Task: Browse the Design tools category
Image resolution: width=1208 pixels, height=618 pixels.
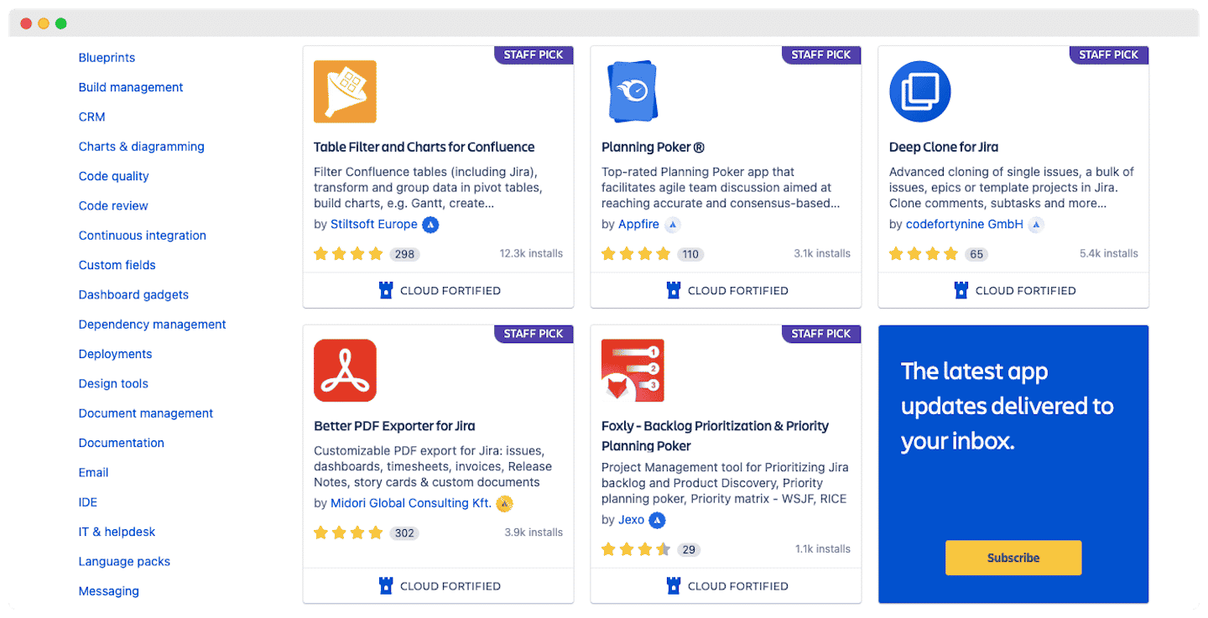Action: pyautogui.click(x=113, y=383)
